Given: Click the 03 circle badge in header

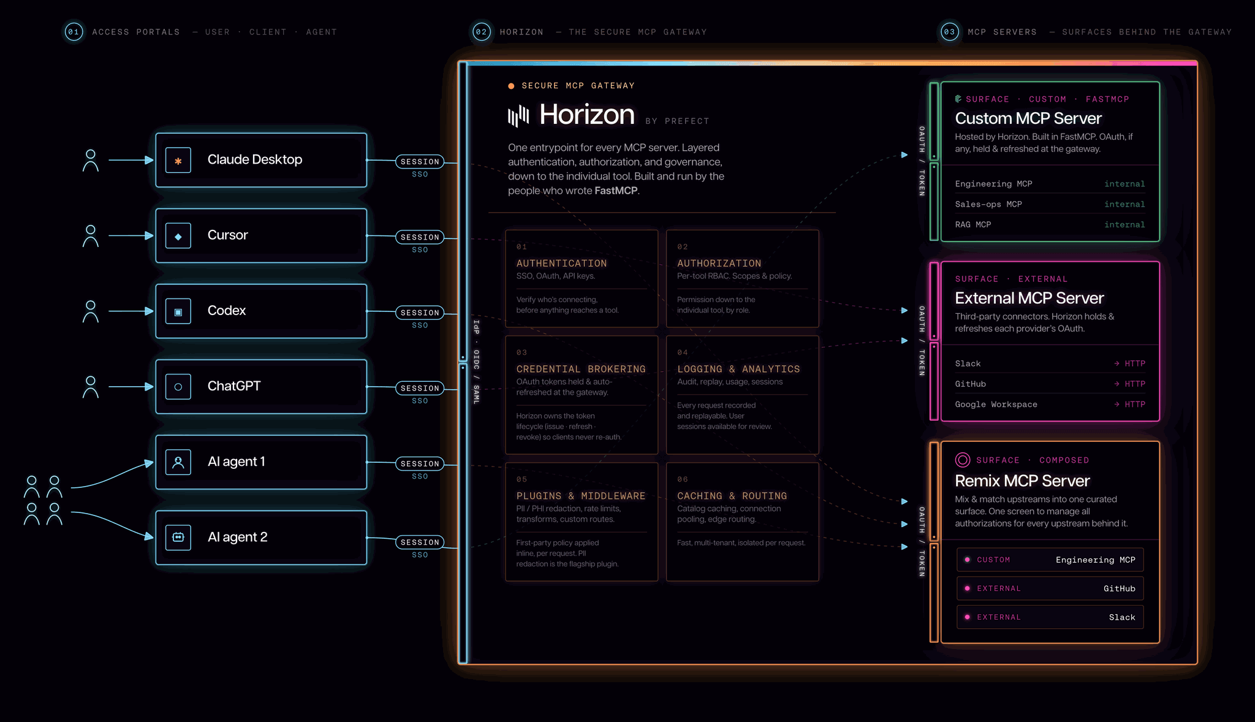Looking at the screenshot, I should tap(950, 32).
